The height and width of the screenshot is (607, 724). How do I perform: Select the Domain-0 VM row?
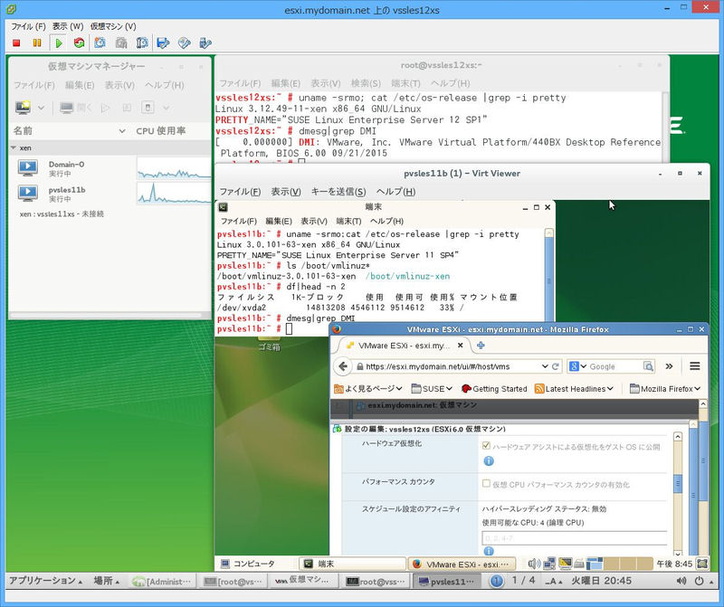(110, 168)
